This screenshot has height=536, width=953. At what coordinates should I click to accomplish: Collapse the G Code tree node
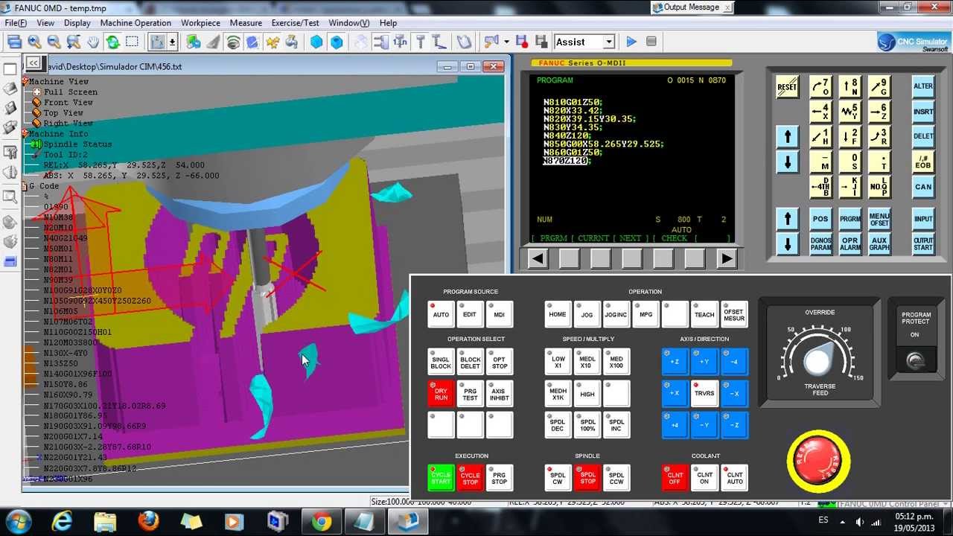[25, 186]
